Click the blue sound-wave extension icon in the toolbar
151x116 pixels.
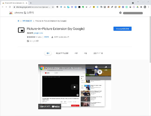click(x=97, y=7)
